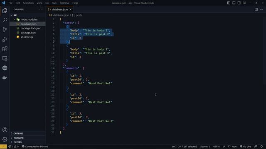
Task: Click Ln 7, Col 7 cursor position status
Action: pyautogui.click(x=185, y=147)
